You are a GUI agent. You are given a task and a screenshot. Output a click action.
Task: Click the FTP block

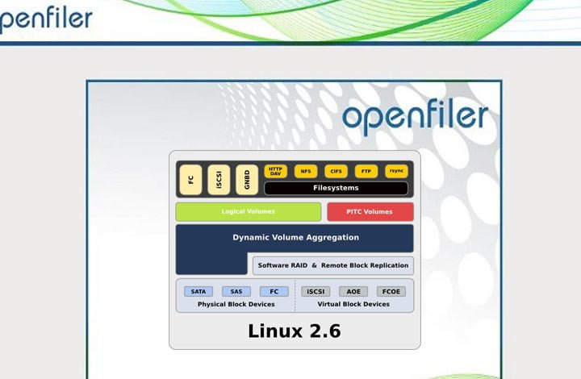click(366, 172)
